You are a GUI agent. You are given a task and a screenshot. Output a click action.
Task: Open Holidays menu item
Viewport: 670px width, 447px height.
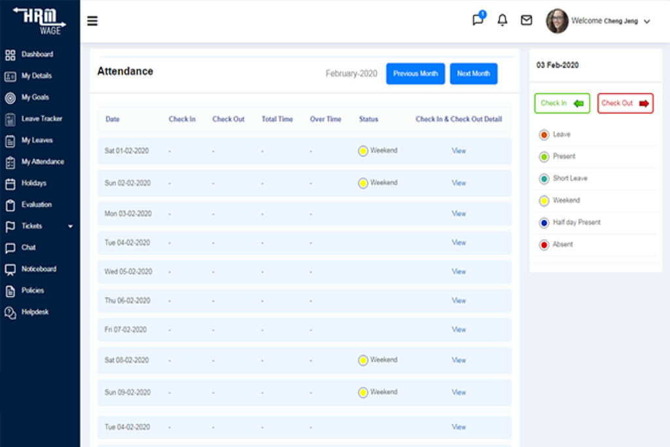pos(34,183)
